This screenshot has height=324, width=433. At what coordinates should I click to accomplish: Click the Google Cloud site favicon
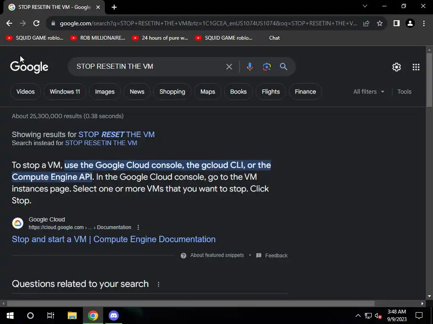[x=18, y=223]
